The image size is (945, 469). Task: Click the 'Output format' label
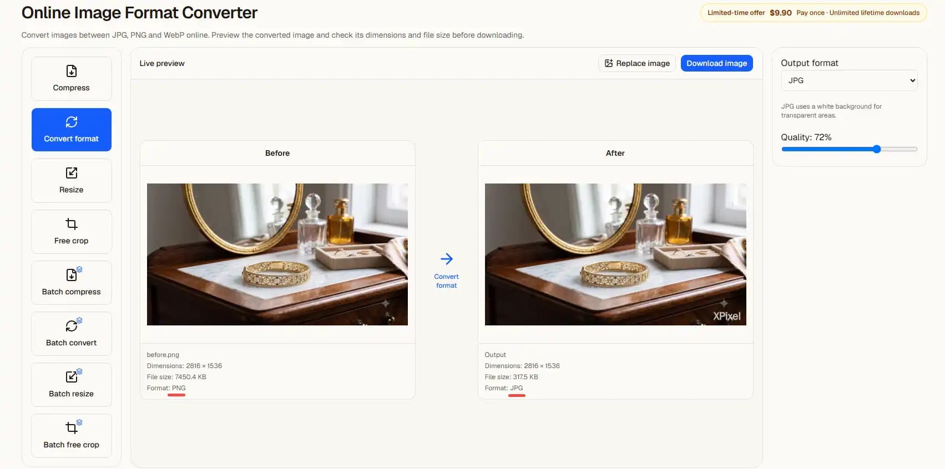pos(810,63)
